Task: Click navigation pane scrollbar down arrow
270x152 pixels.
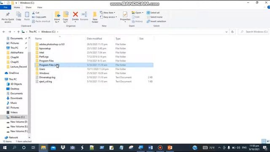Action: (x=29, y=137)
